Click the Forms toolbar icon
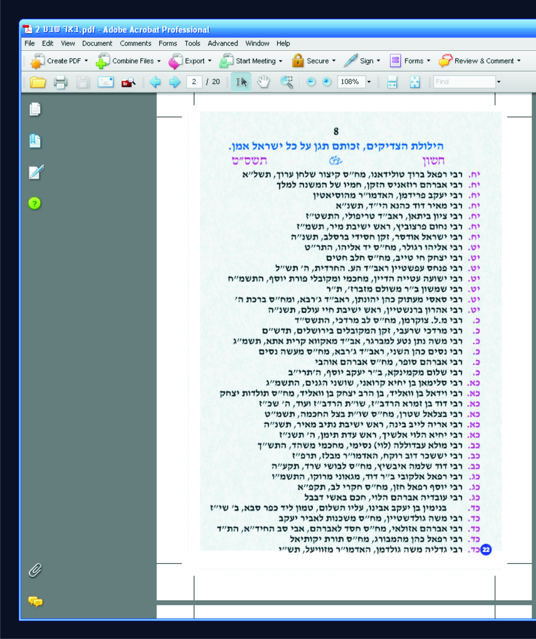536x639 pixels. 395,61
